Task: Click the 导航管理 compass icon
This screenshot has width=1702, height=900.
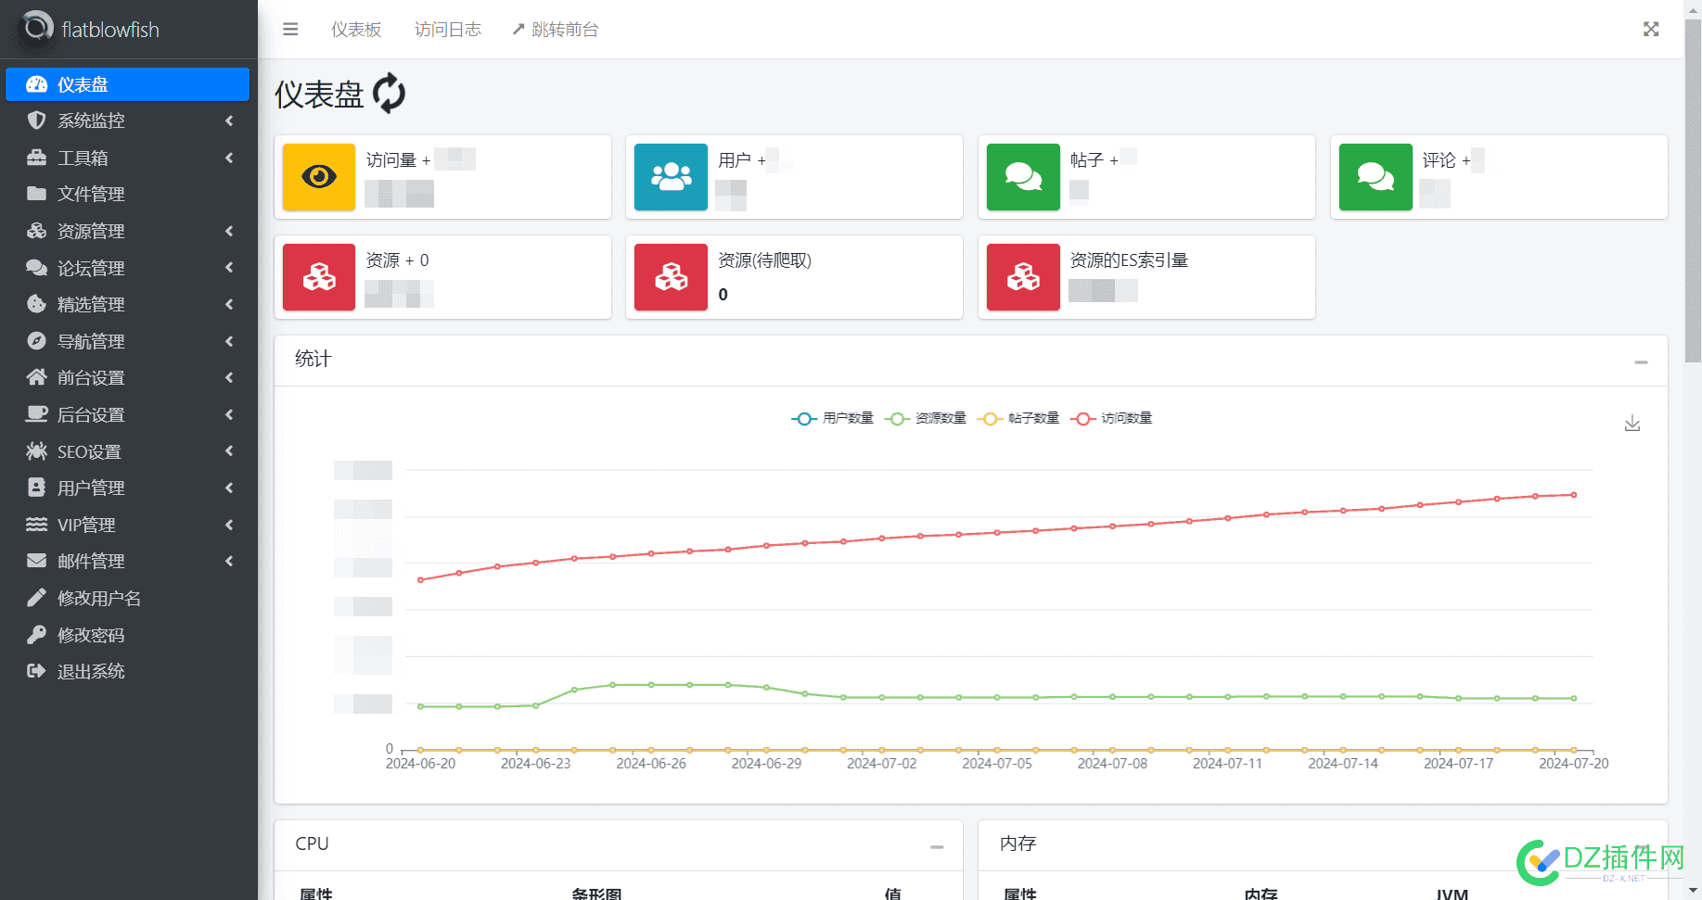Action: 36,341
